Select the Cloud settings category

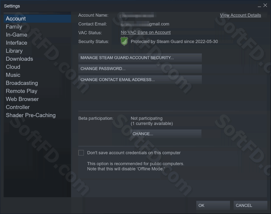[x=37, y=67]
